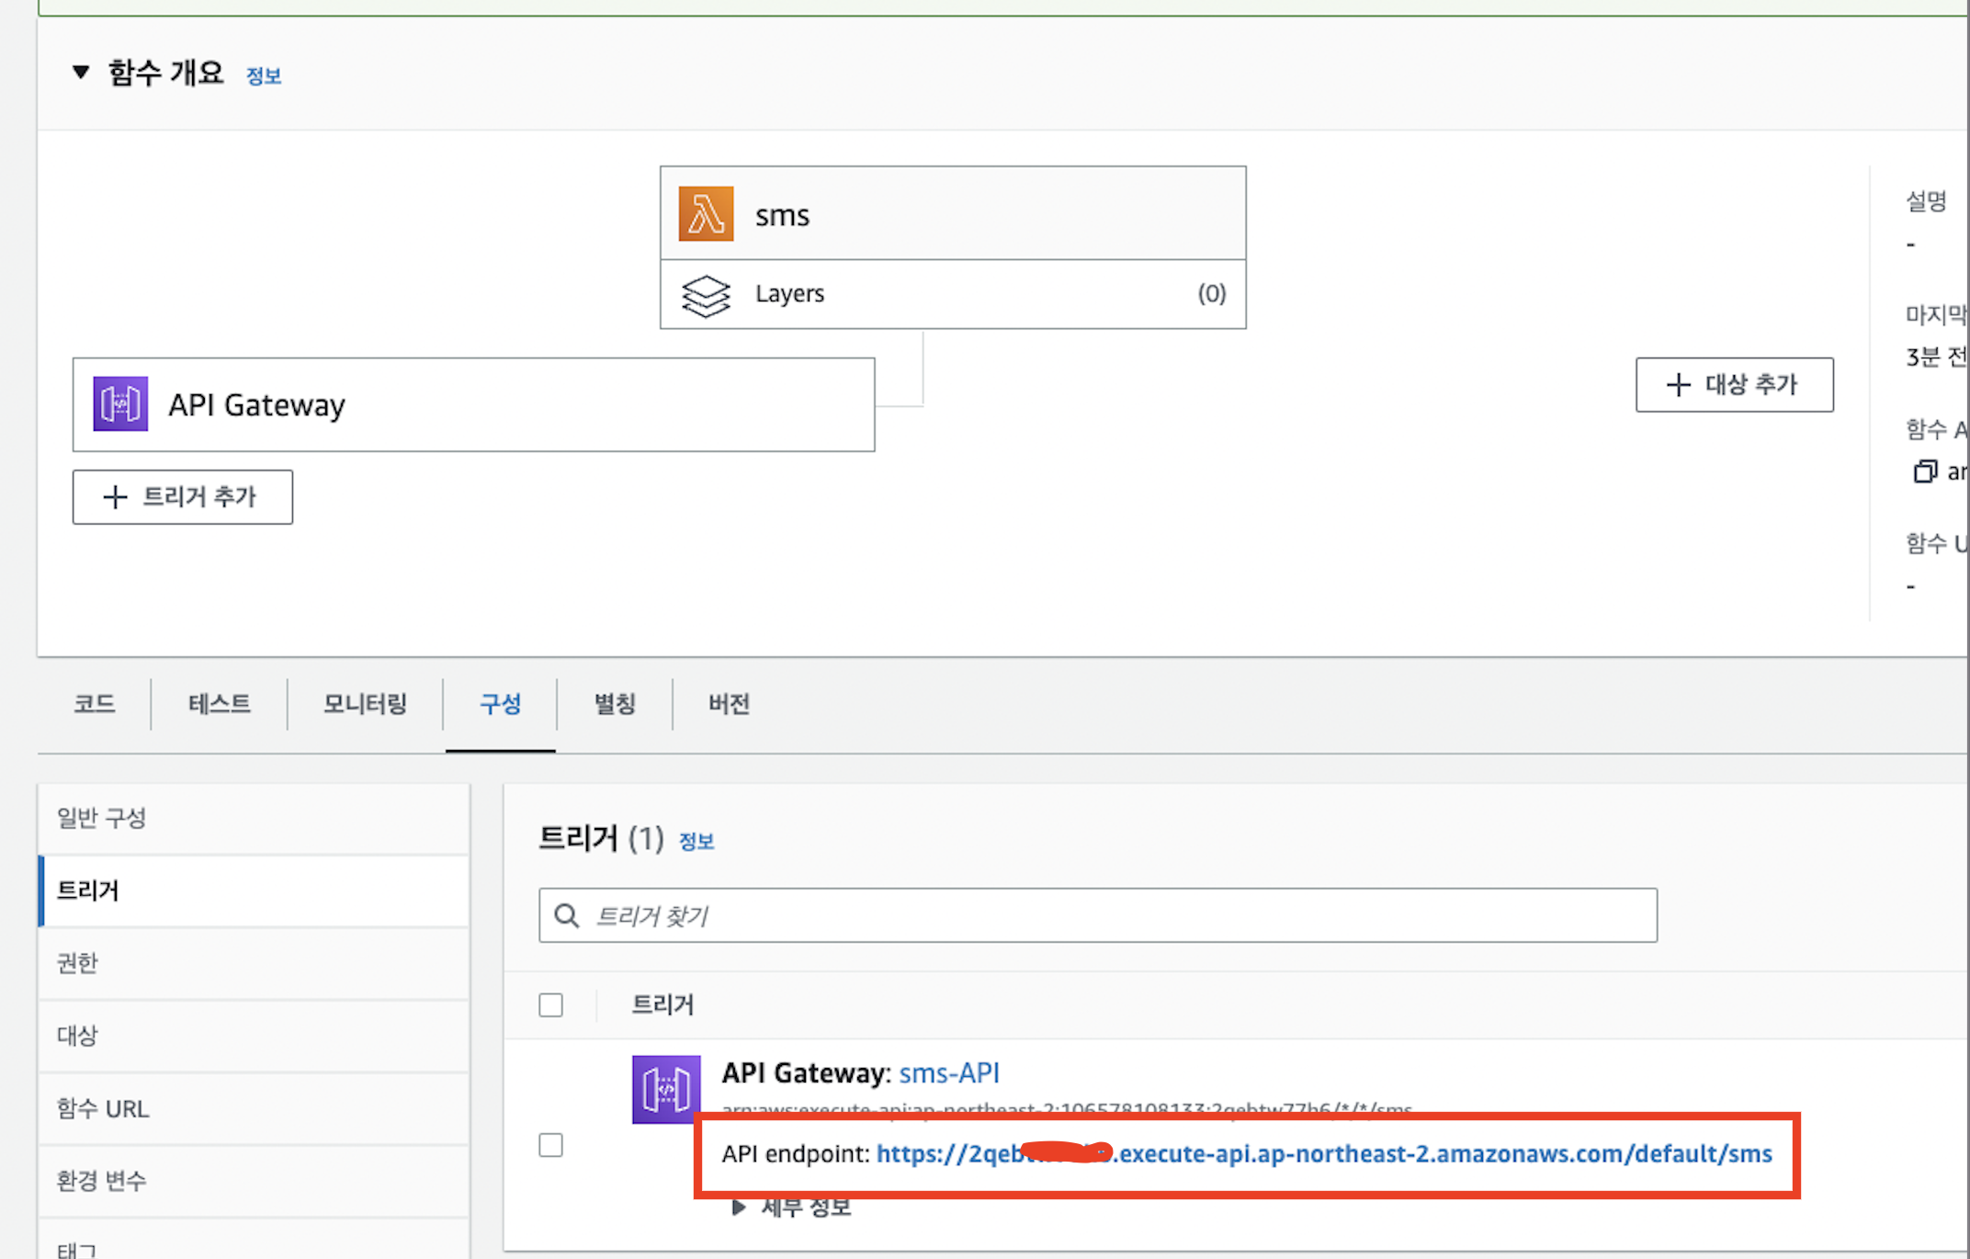Click the Layers stack icon
Screen dimensions: 1970x1259
point(706,295)
